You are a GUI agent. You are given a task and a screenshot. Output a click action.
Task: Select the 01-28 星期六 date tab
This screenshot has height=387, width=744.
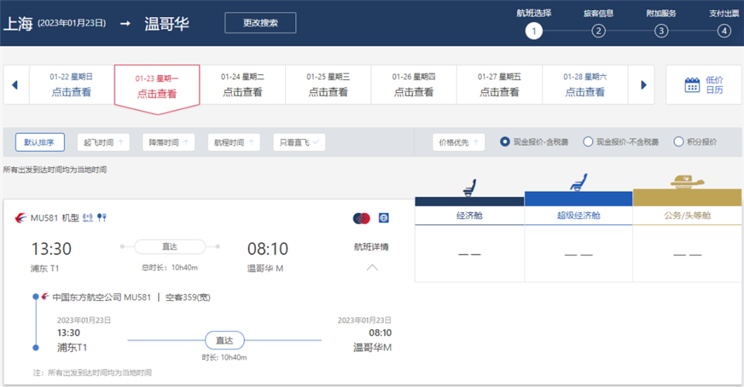585,85
